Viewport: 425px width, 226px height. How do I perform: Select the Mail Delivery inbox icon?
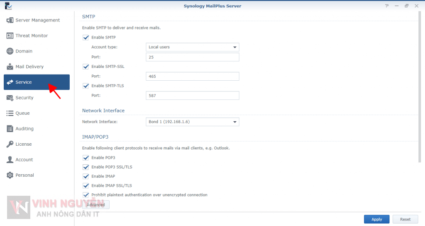click(x=10, y=67)
